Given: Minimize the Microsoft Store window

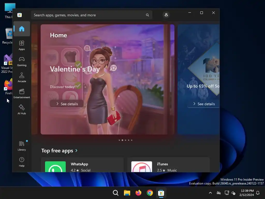Looking at the screenshot, I should [x=190, y=13].
